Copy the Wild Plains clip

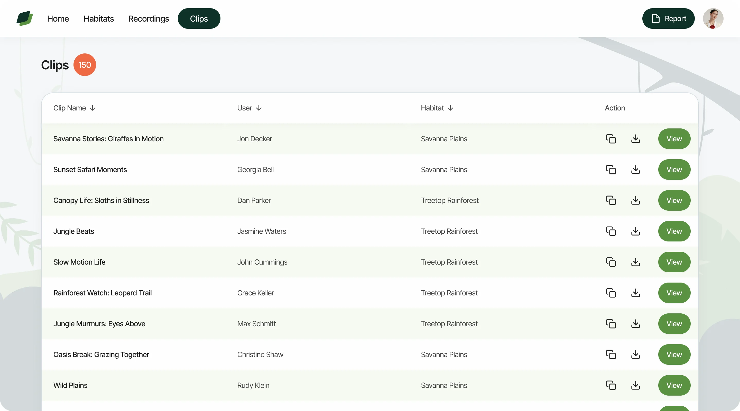[611, 385]
